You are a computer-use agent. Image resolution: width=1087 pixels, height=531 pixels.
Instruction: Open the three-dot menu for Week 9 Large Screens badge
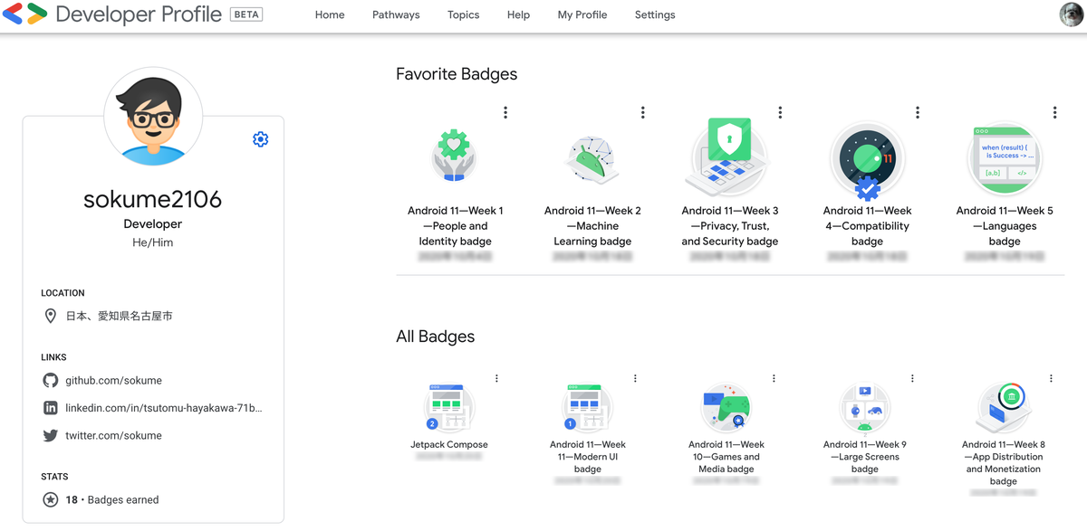point(912,378)
